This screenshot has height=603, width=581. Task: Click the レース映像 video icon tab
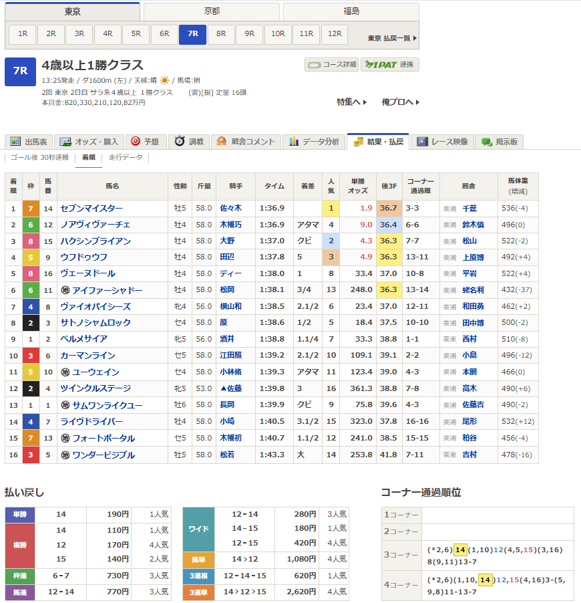pos(422,142)
